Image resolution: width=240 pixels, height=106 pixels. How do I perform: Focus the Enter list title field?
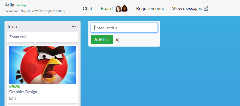click(x=124, y=28)
